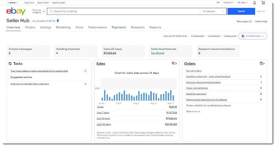This screenshot has width=276, height=147.
Task: Open the notifications bell icon
Action: pyautogui.click(x=255, y=2)
